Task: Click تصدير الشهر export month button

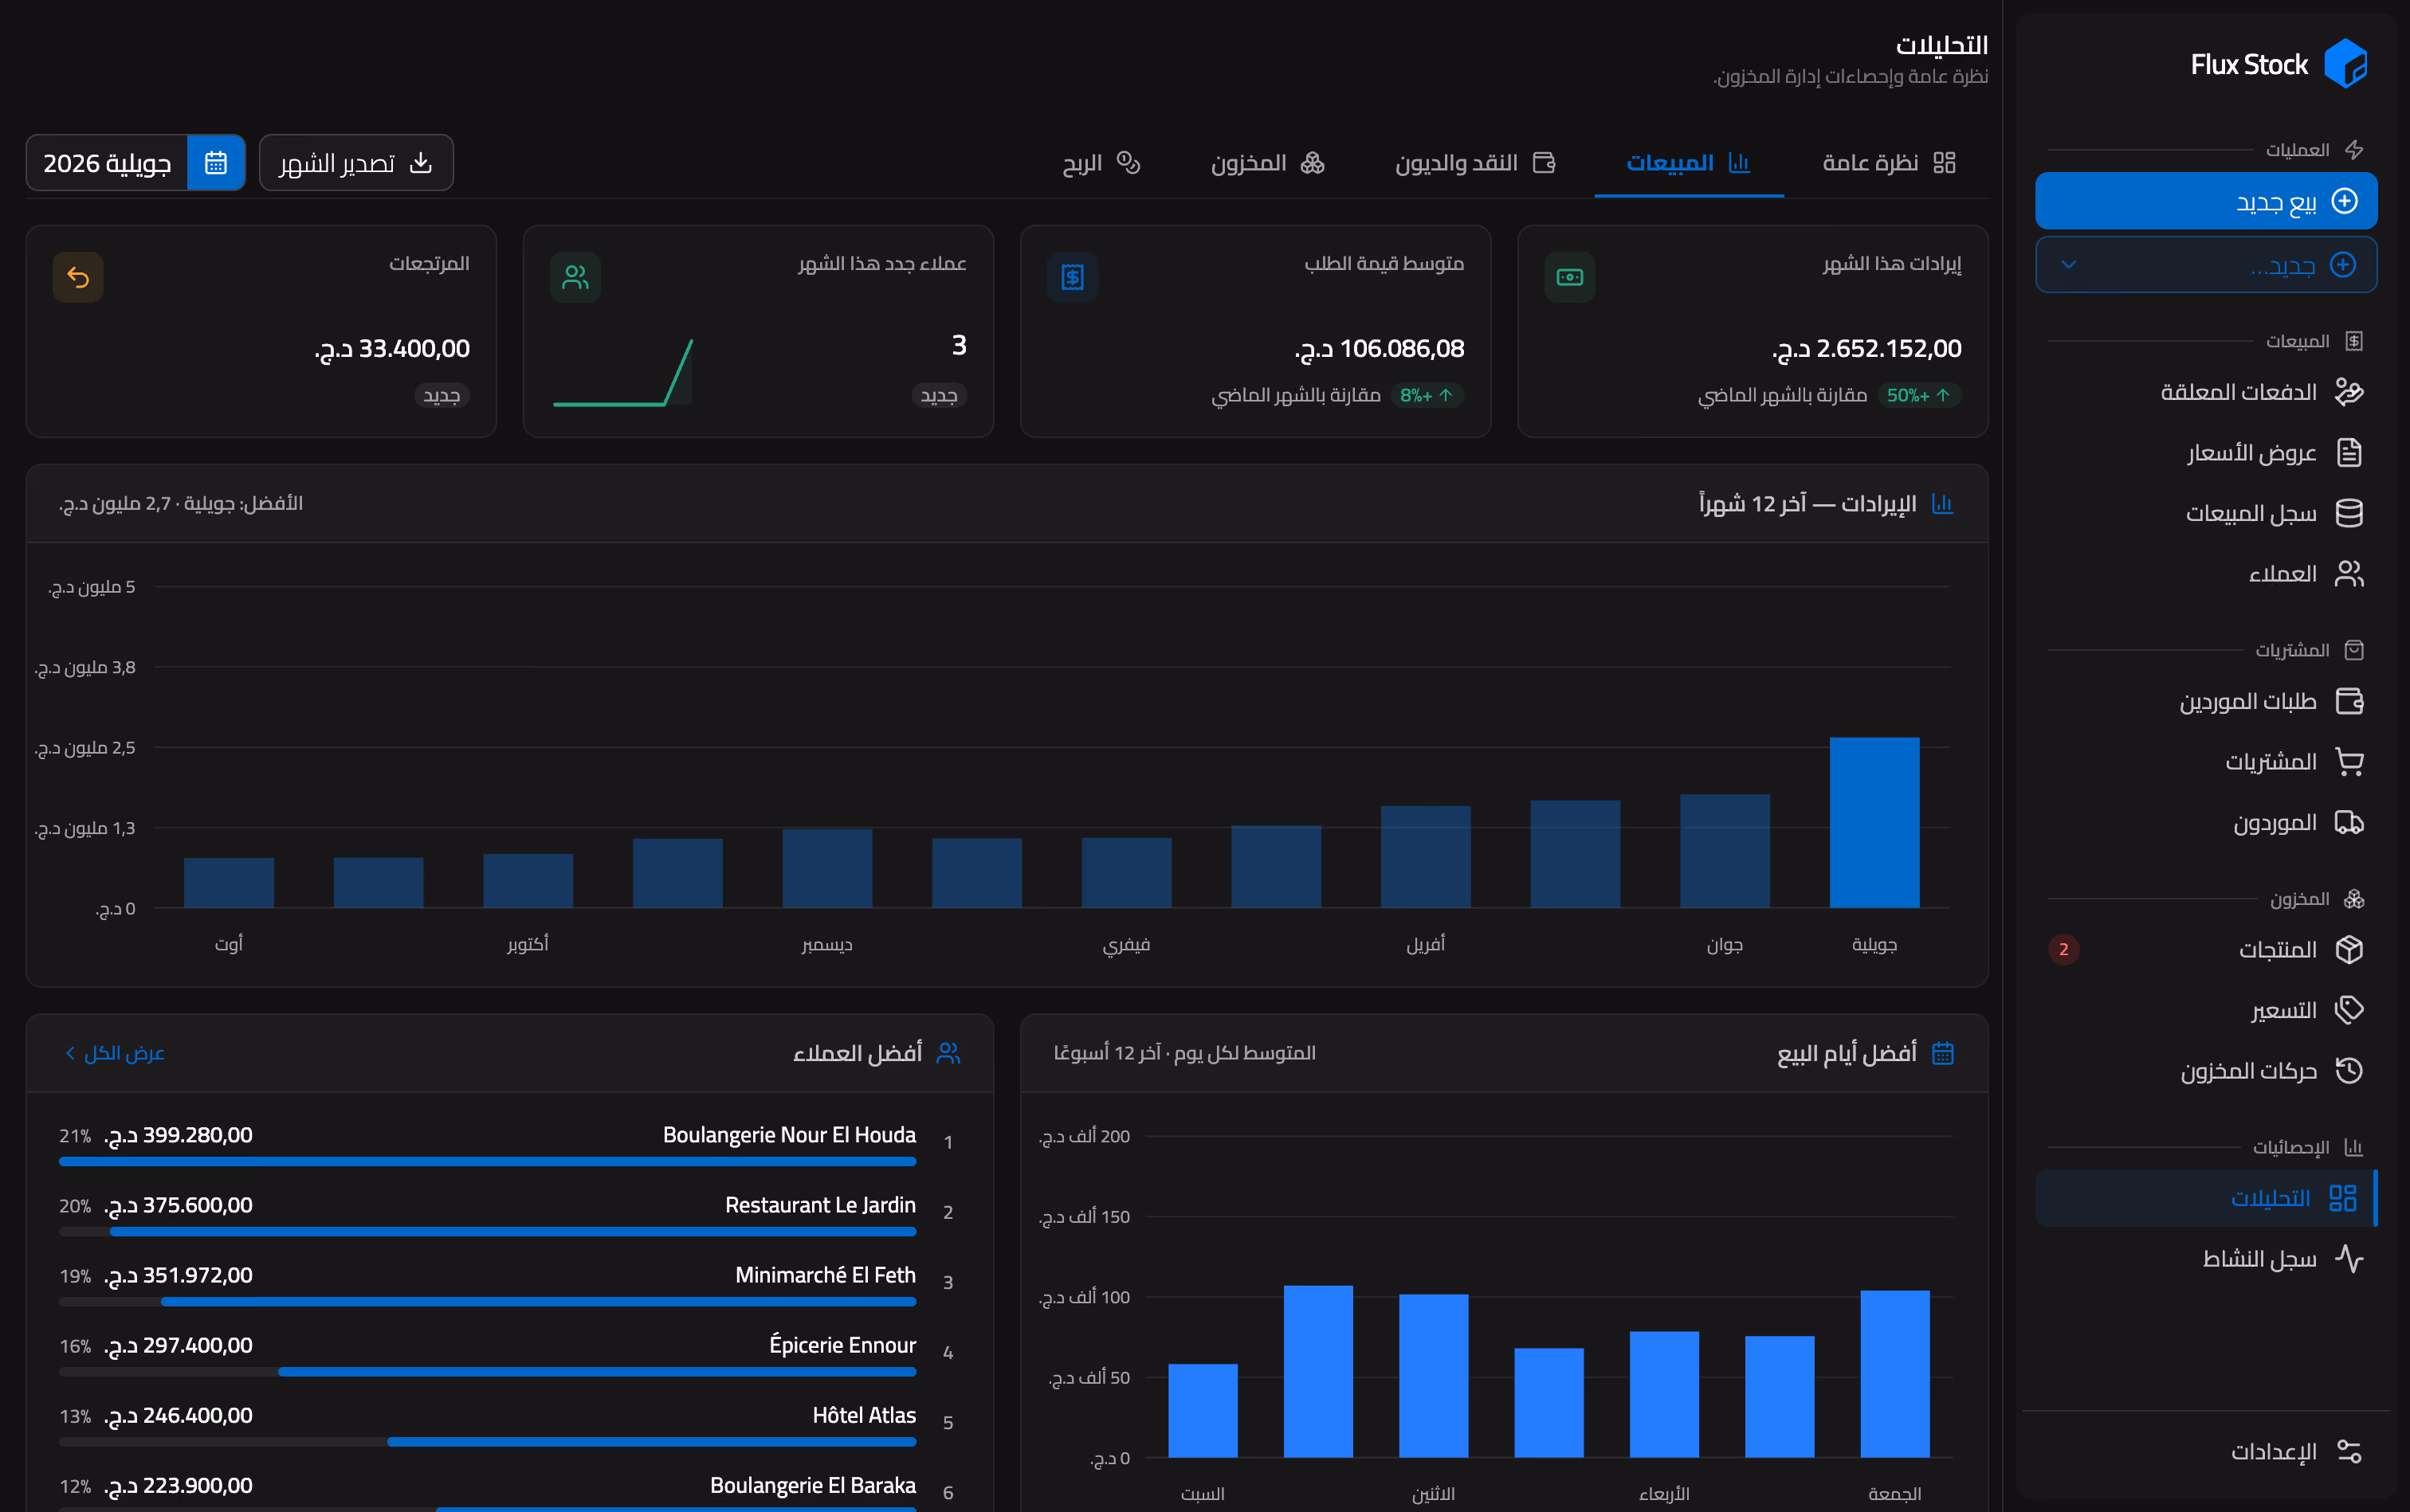Action: click(x=356, y=163)
